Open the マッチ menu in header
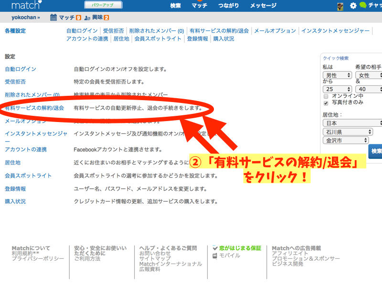382x286 pixels. pyautogui.click(x=199, y=5)
